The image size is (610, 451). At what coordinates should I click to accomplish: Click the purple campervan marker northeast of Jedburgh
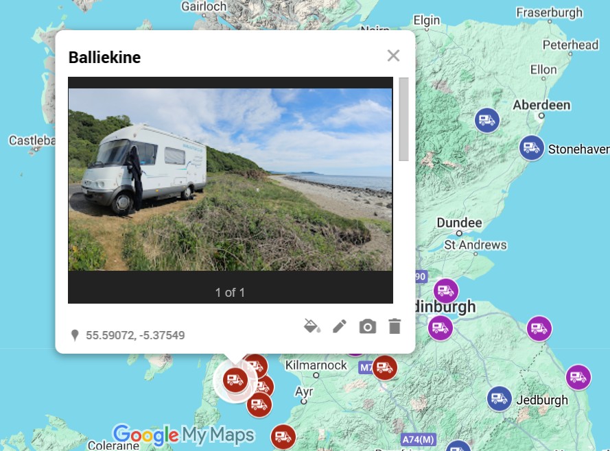578,377
